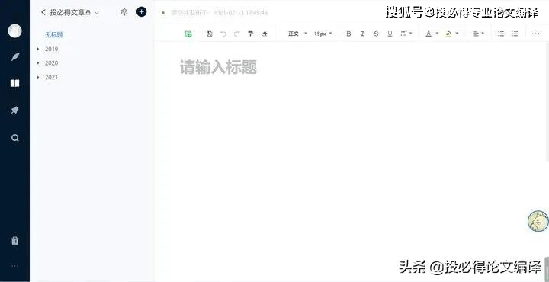Screen dimensions: 549x282
Task: Toggle bold formatting
Action: click(348, 34)
